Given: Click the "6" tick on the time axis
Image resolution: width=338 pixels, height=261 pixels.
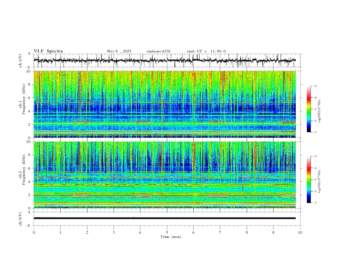Looking at the screenshot, I should [193, 232].
